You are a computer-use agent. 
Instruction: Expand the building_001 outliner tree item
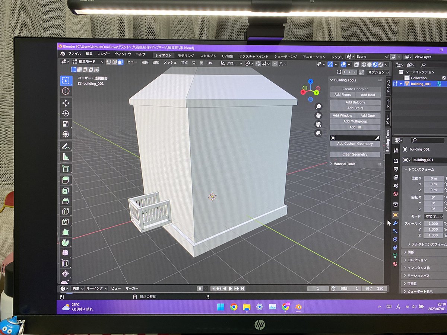coord(401,84)
